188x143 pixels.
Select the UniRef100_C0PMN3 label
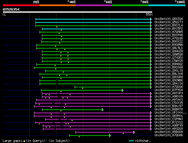tap(169, 119)
